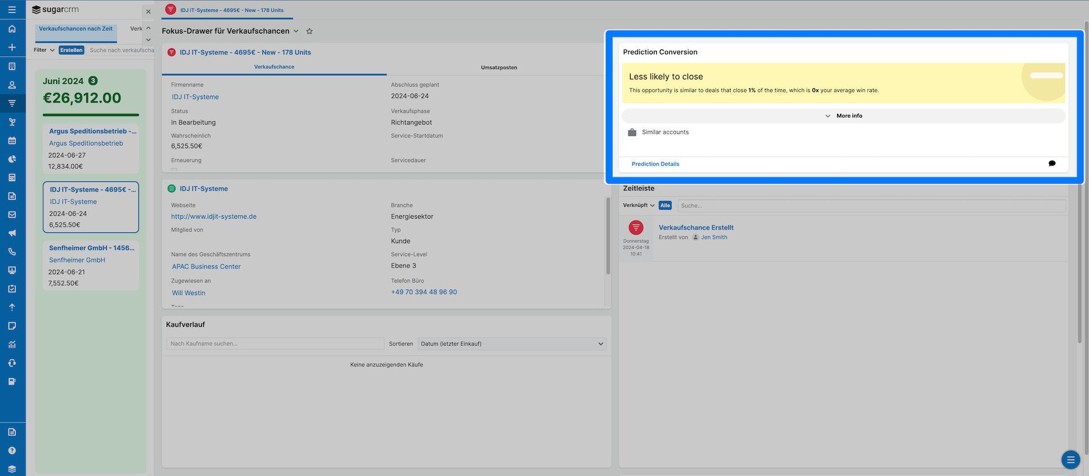1089x476 pixels.
Task: Open the Help question mark icon
Action: pyautogui.click(x=12, y=450)
